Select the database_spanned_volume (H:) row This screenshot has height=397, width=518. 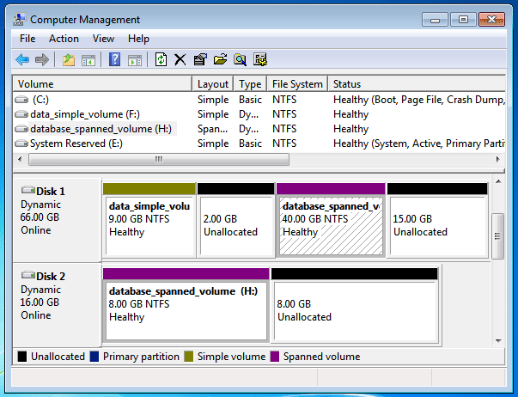tap(259, 129)
